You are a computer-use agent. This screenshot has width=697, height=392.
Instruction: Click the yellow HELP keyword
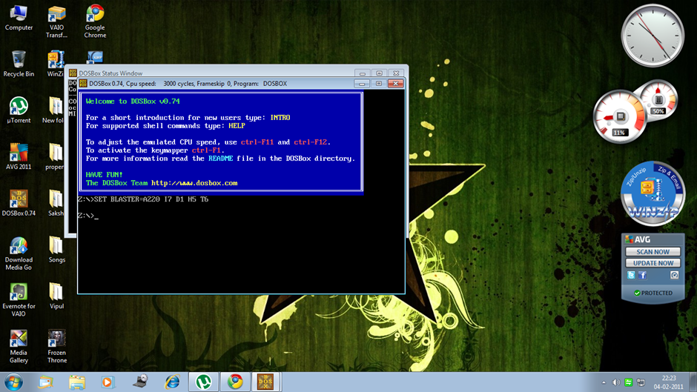tap(237, 126)
